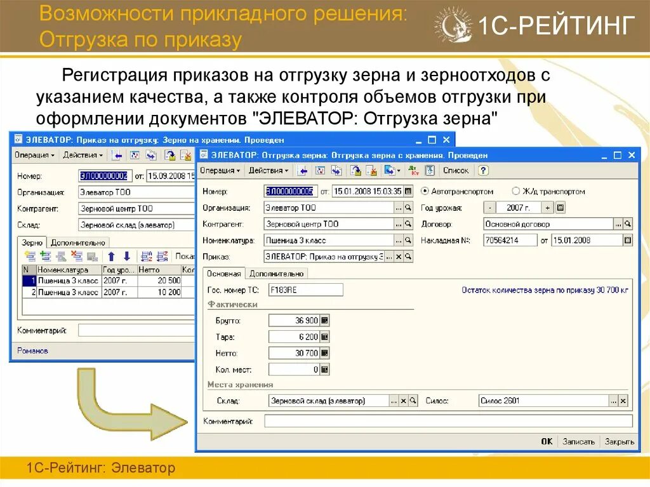Open calendar next to date 15.01.2008 15:03:35
The width and height of the screenshot is (650, 487).
tap(408, 191)
